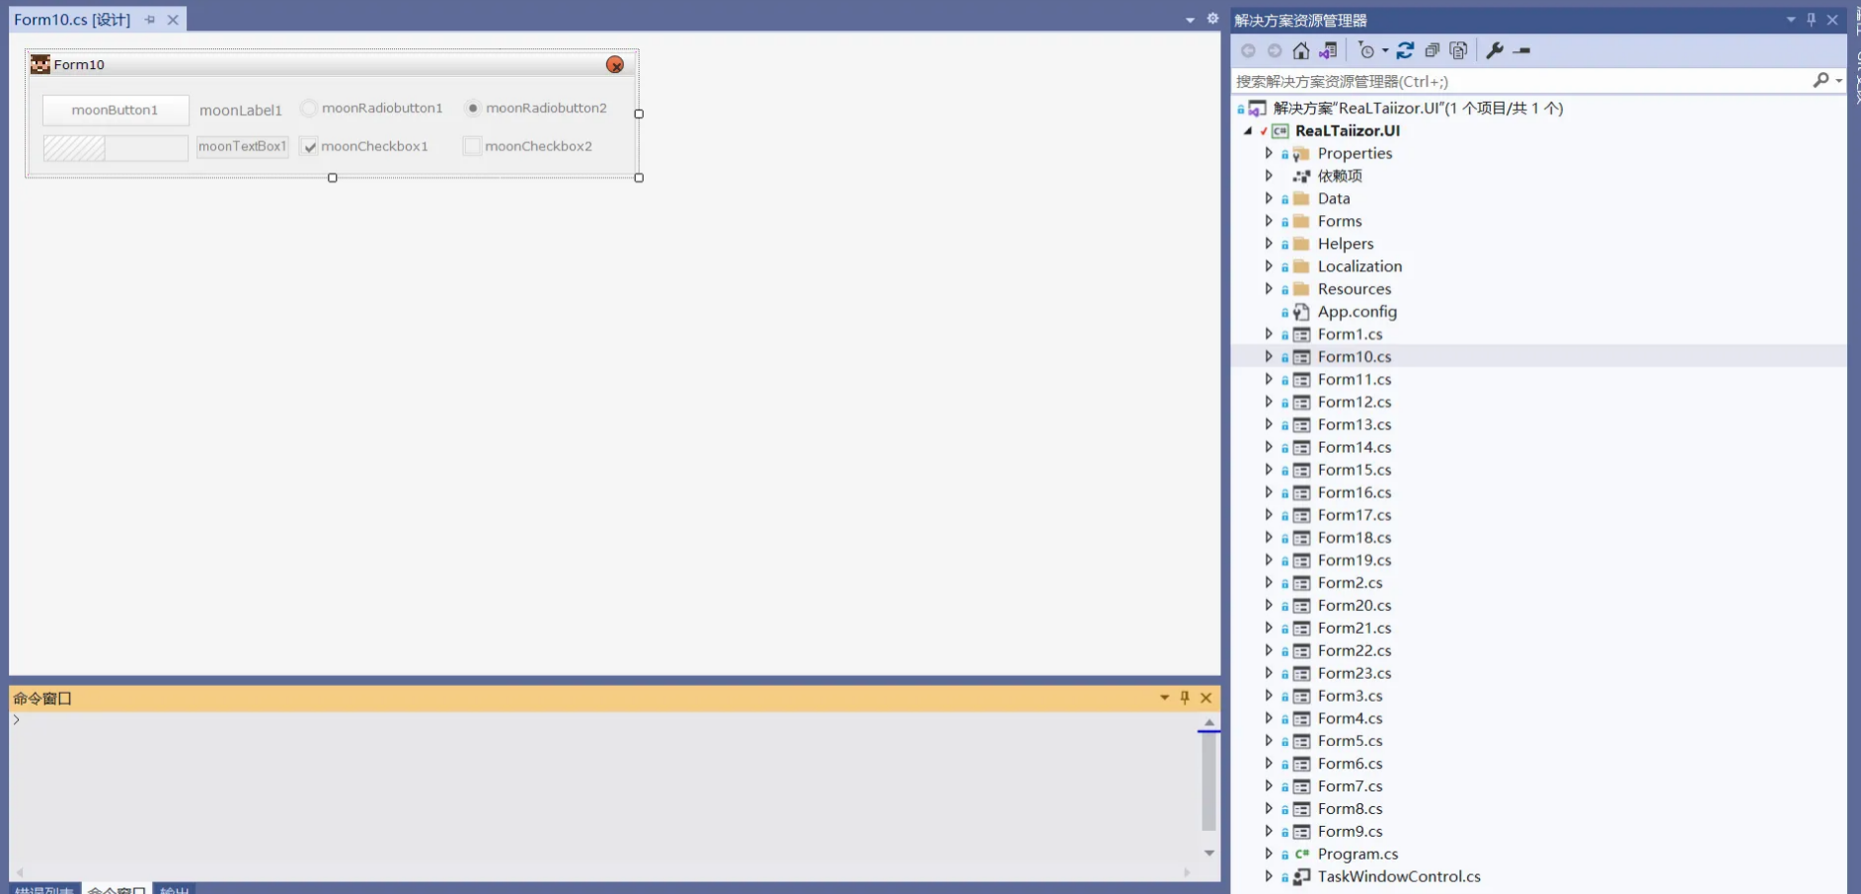Click the RealTaiizor.UI project icon
The height and width of the screenshot is (894, 1861).
coord(1279,131)
